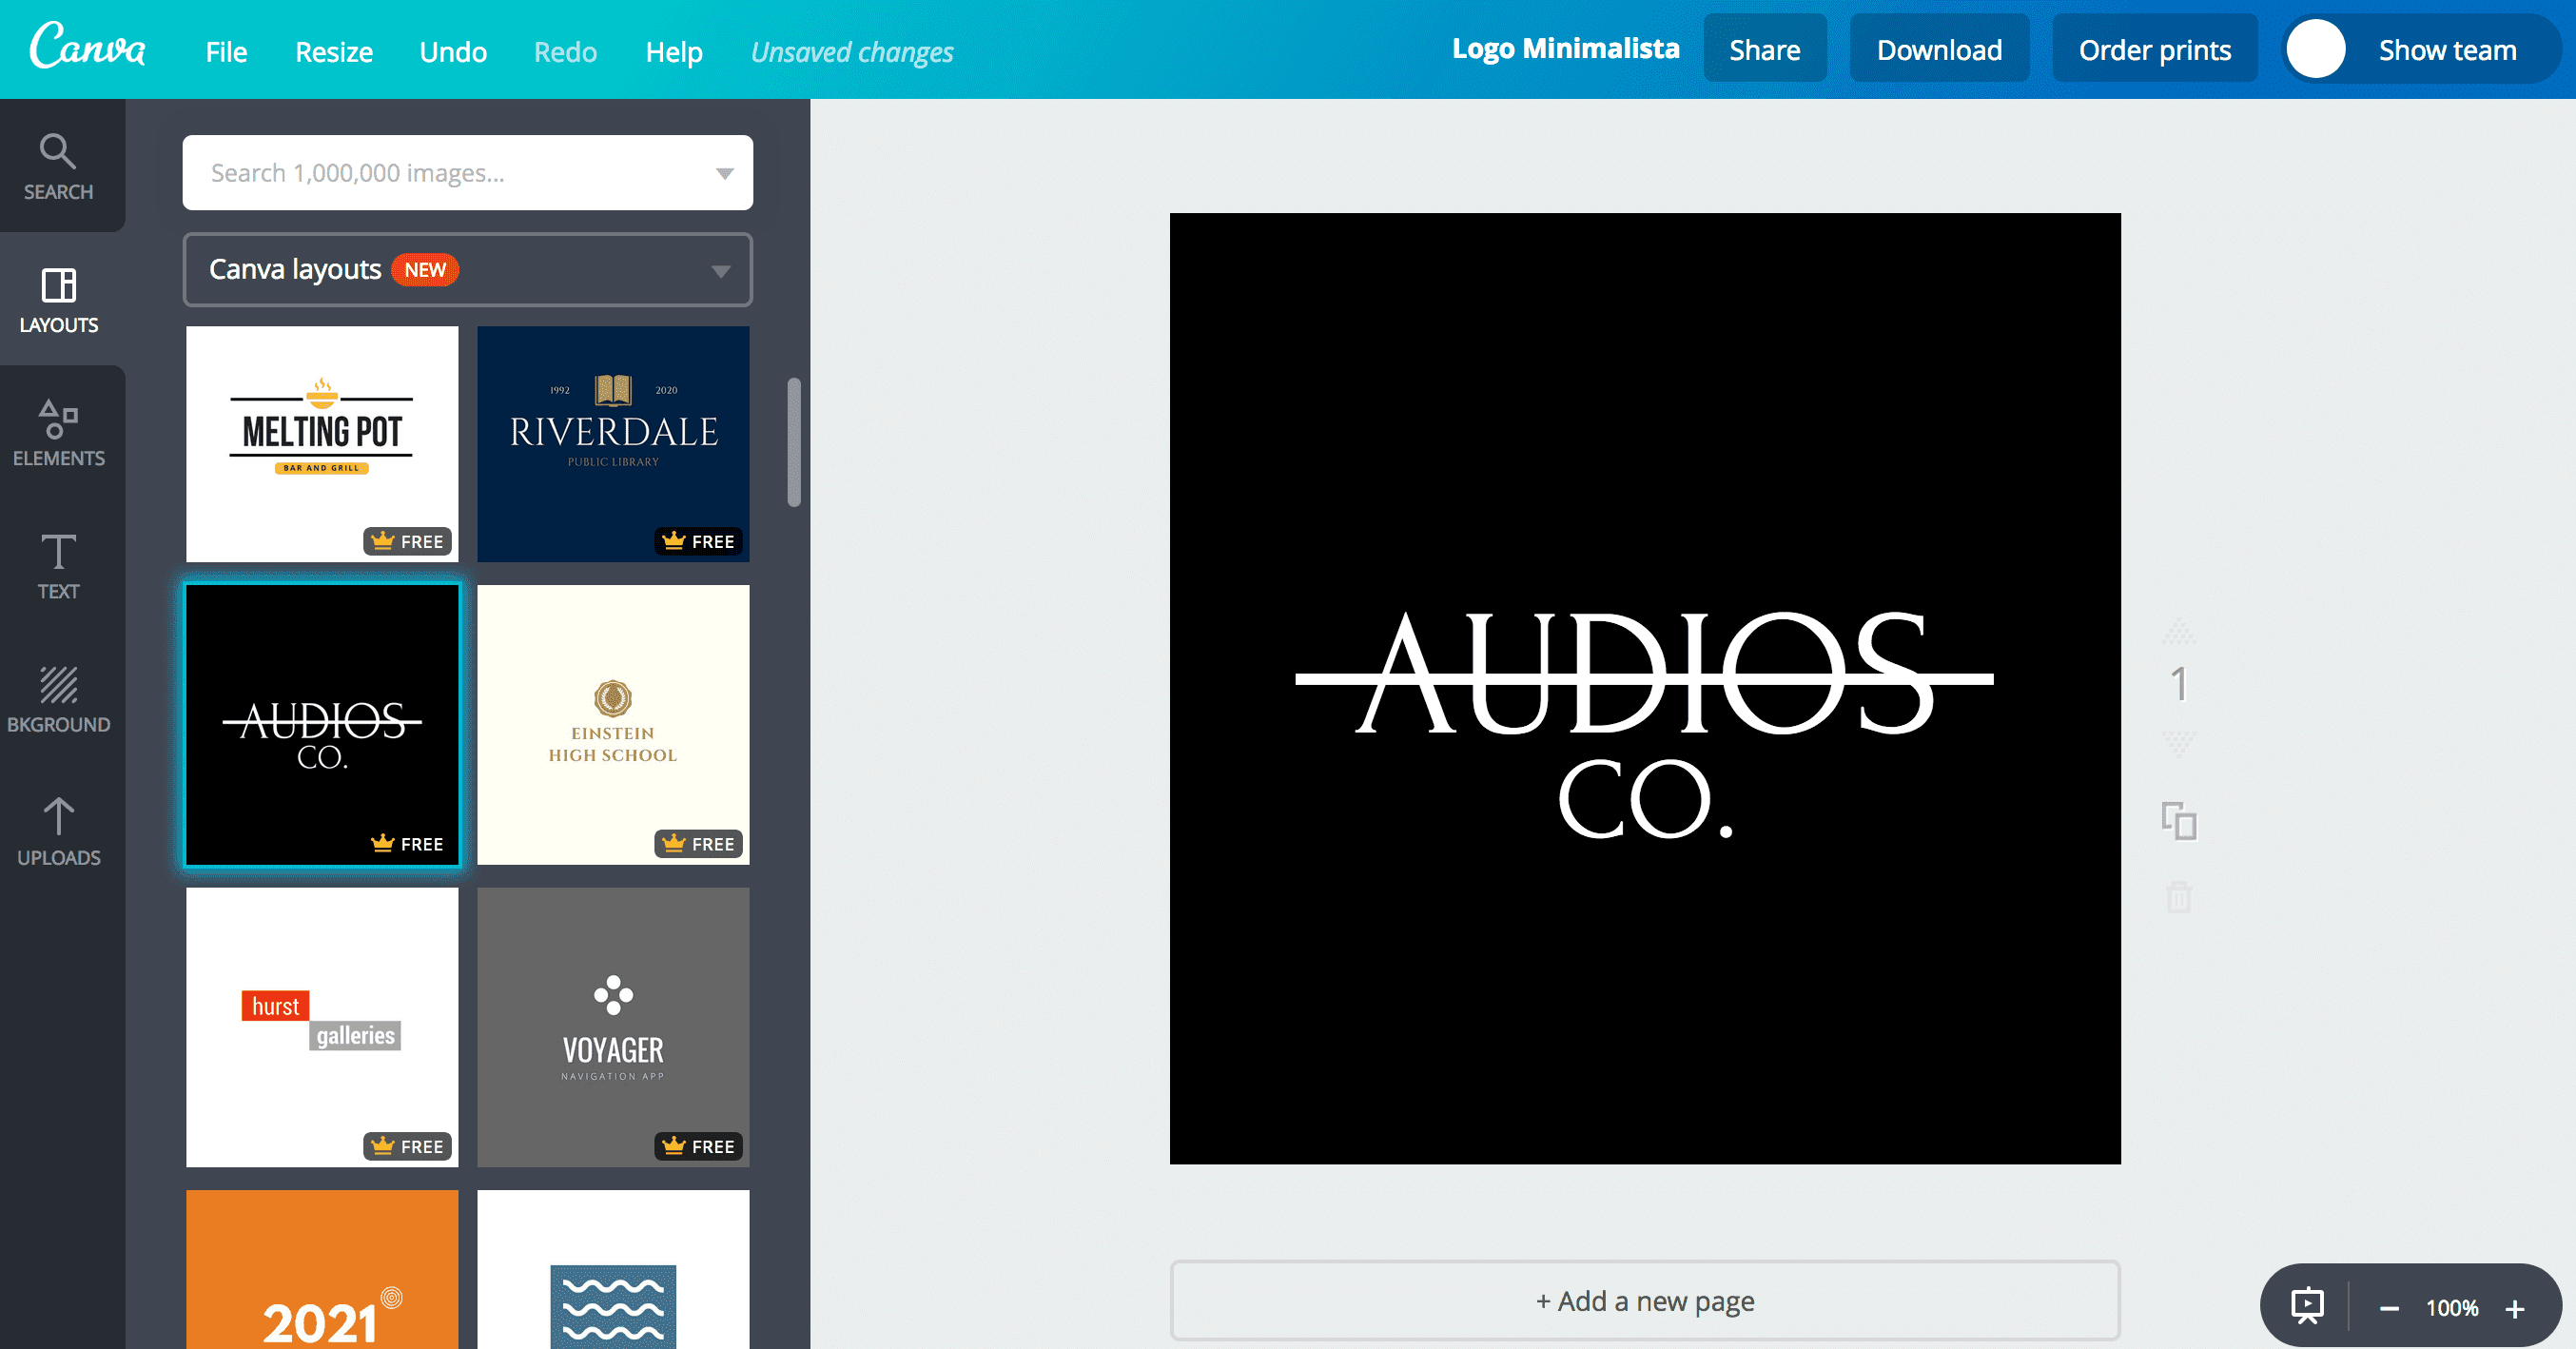
Task: Click the delete page trash icon
Action: 2179,896
